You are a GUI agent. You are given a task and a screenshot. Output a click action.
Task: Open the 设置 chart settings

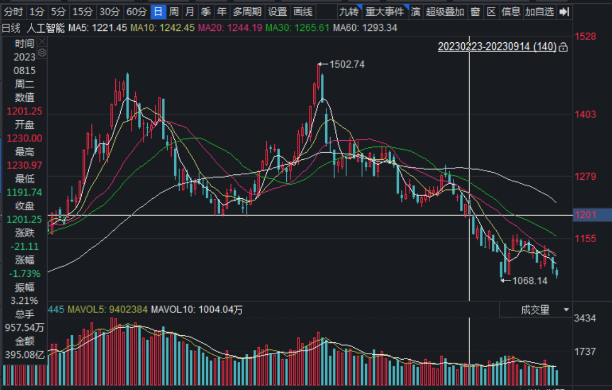click(278, 11)
